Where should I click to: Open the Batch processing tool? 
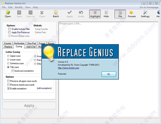[56, 14]
